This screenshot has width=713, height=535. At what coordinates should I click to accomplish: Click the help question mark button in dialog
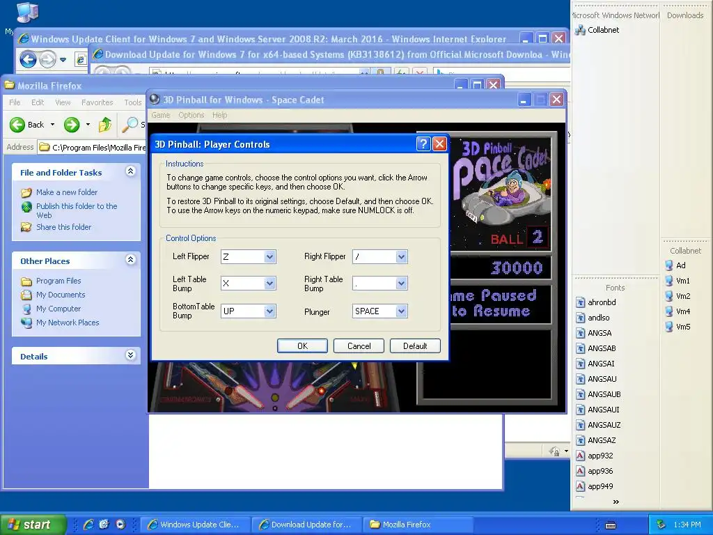pyautogui.click(x=423, y=144)
